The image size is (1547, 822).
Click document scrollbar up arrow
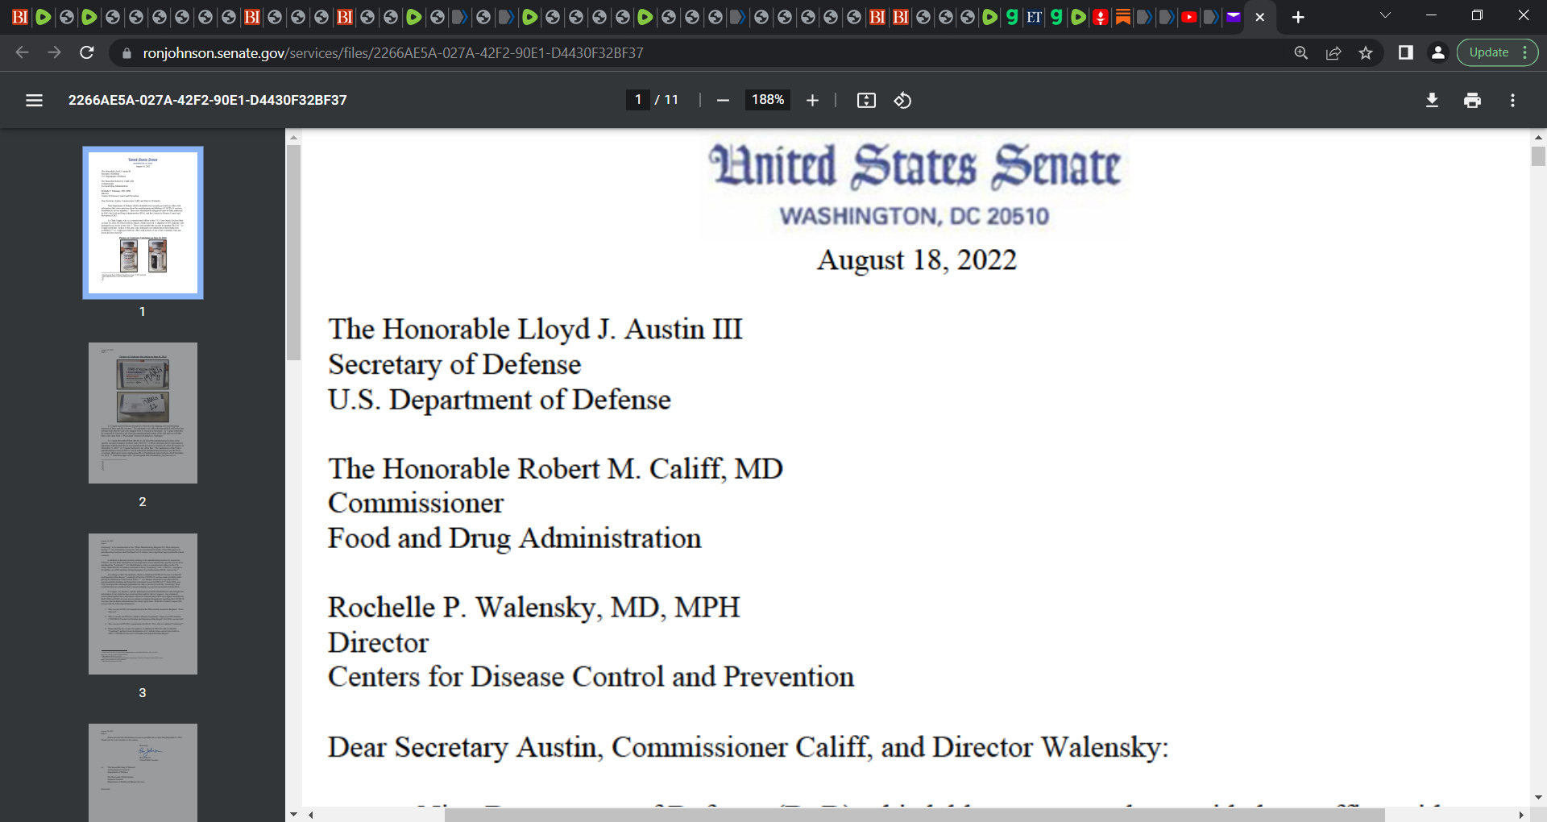tap(1538, 138)
